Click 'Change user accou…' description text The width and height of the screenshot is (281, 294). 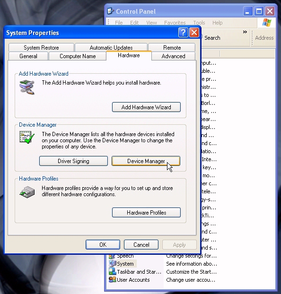(x=191, y=280)
